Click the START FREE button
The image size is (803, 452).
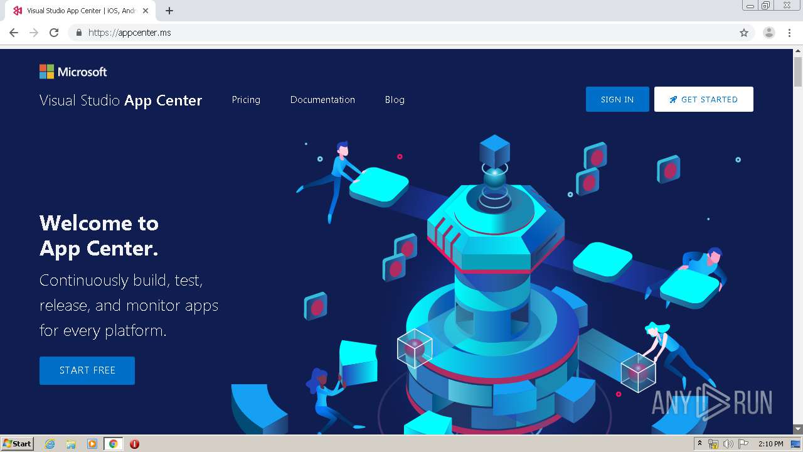(87, 370)
